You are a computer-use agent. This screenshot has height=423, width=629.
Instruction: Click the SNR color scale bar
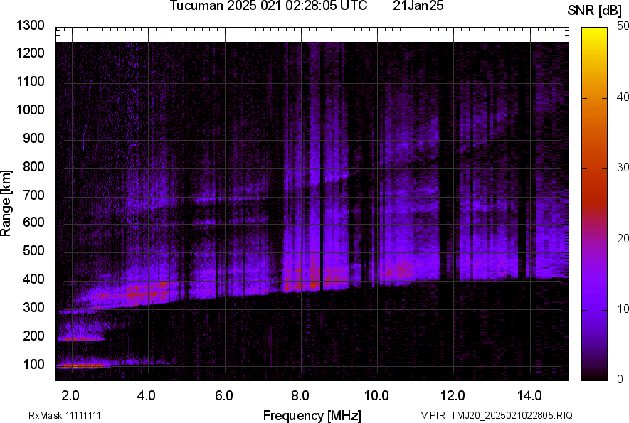tap(594, 204)
